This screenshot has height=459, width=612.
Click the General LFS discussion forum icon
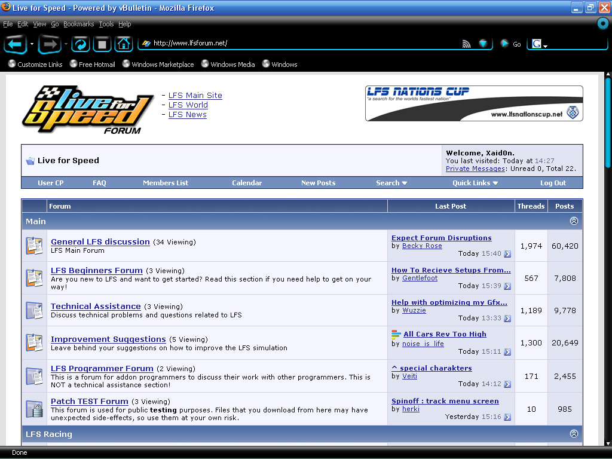[x=34, y=246]
